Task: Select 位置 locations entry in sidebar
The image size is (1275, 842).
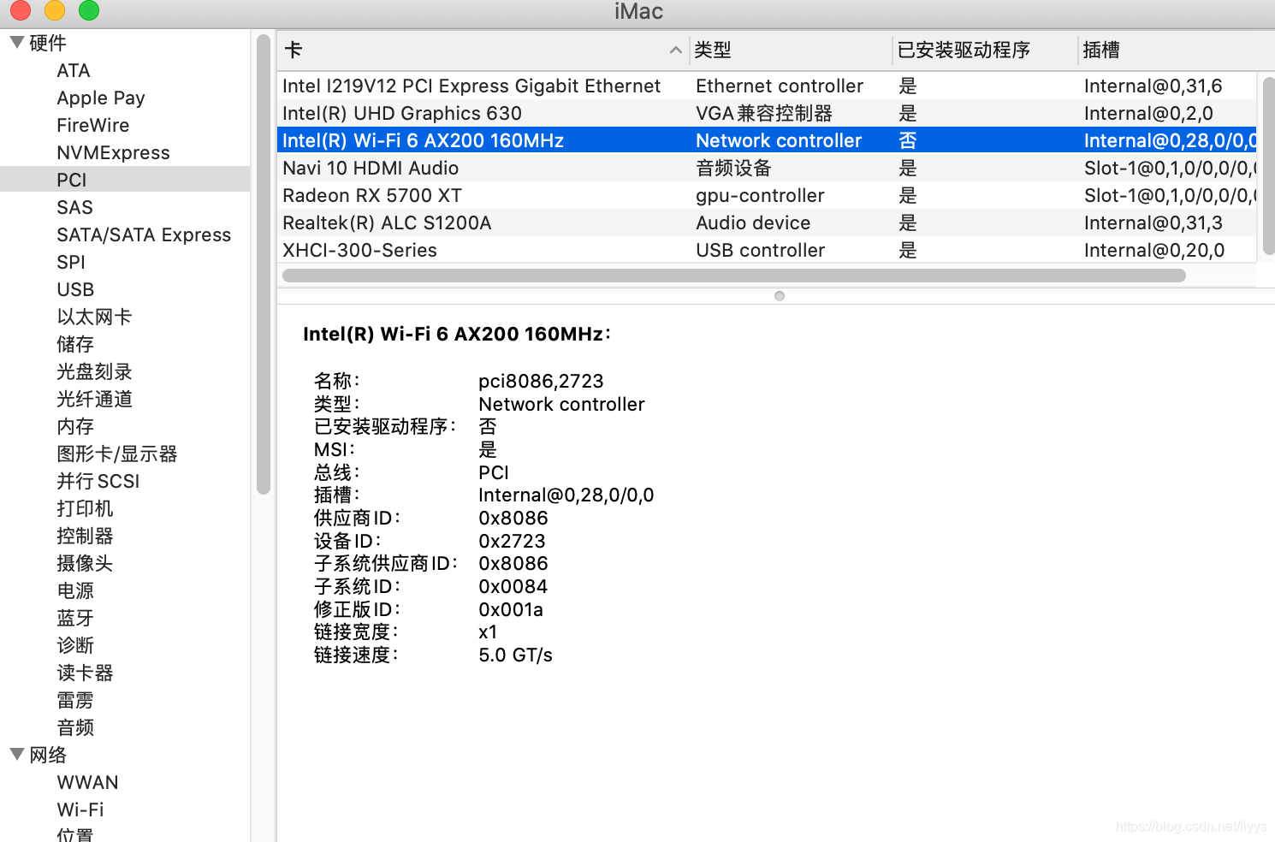Action: pyautogui.click(x=75, y=834)
